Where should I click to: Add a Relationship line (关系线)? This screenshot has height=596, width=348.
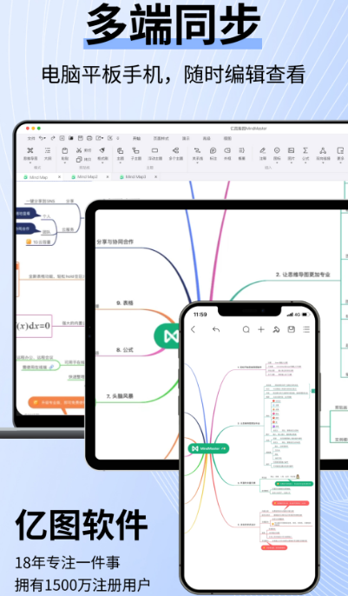coord(197,150)
